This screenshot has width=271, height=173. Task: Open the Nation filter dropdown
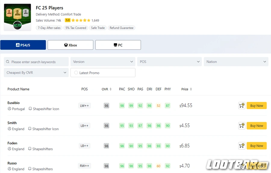[x=236, y=62]
